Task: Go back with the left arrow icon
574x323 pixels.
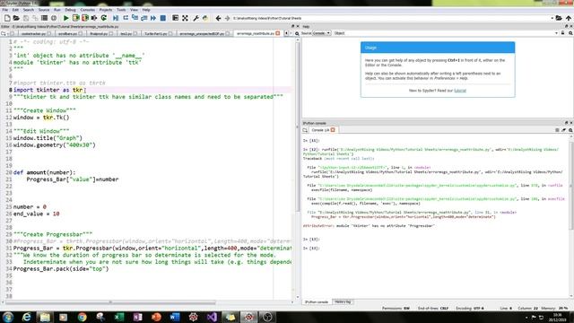Action: point(218,18)
